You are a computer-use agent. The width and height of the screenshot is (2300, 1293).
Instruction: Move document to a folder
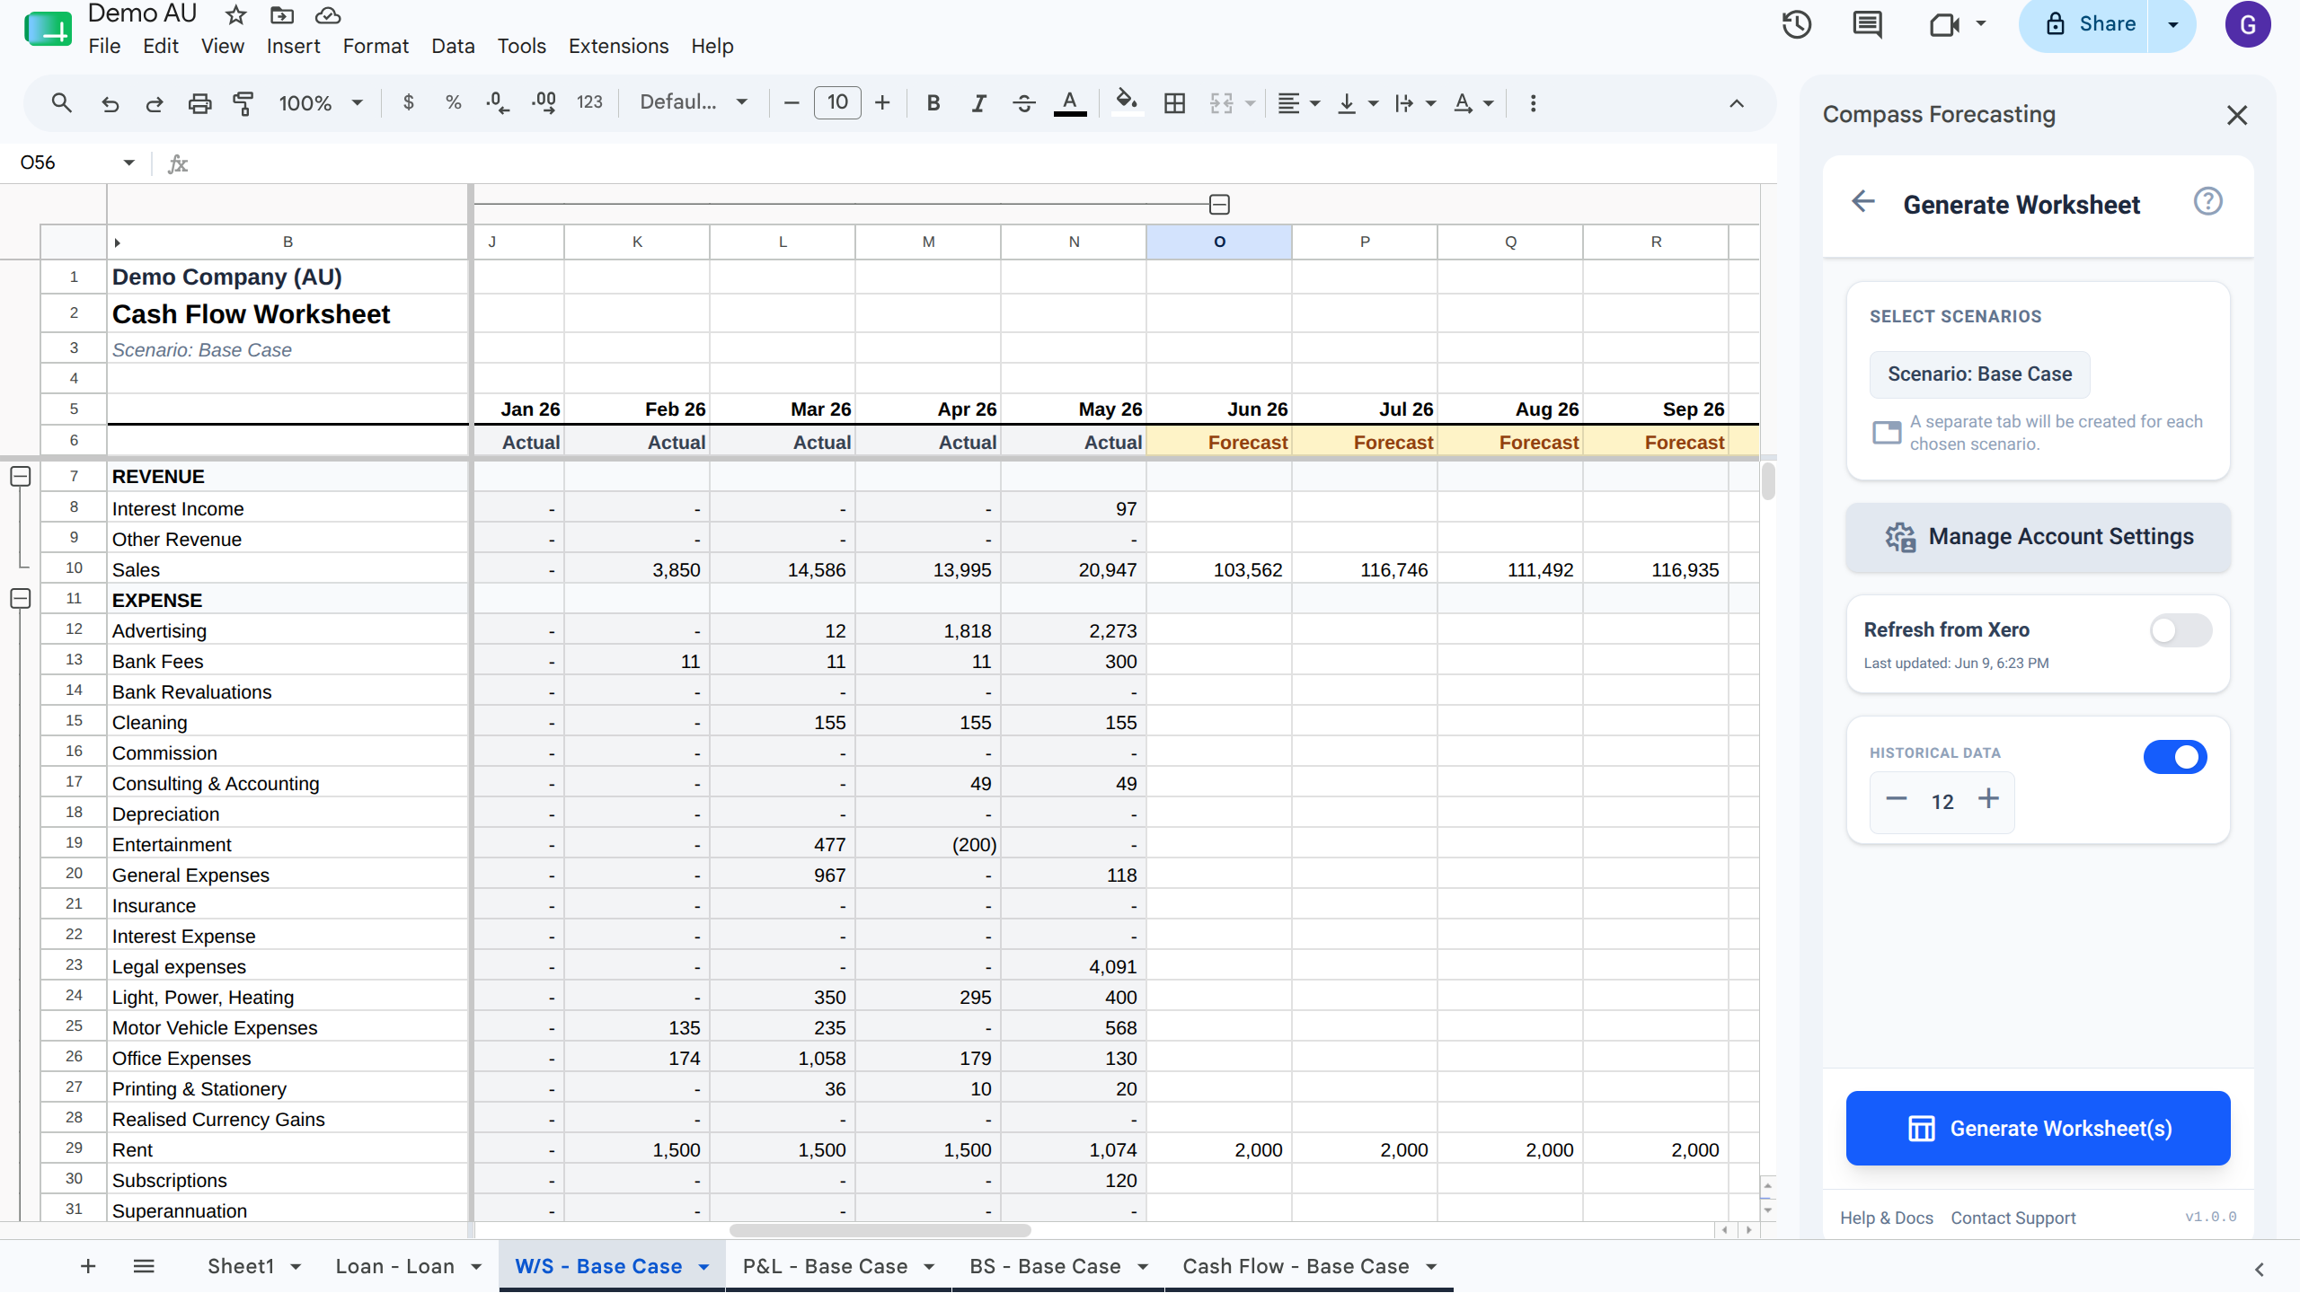[x=282, y=15]
